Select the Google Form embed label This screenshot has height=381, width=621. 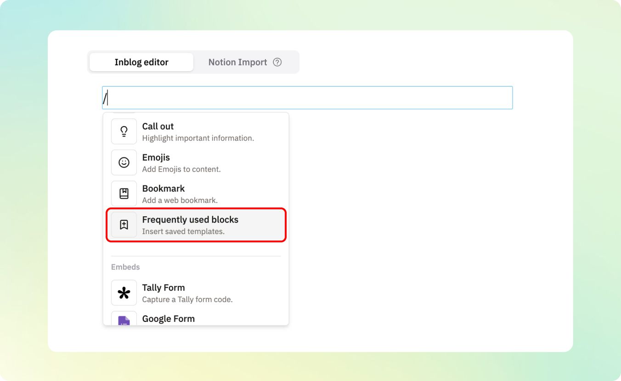[x=168, y=319]
